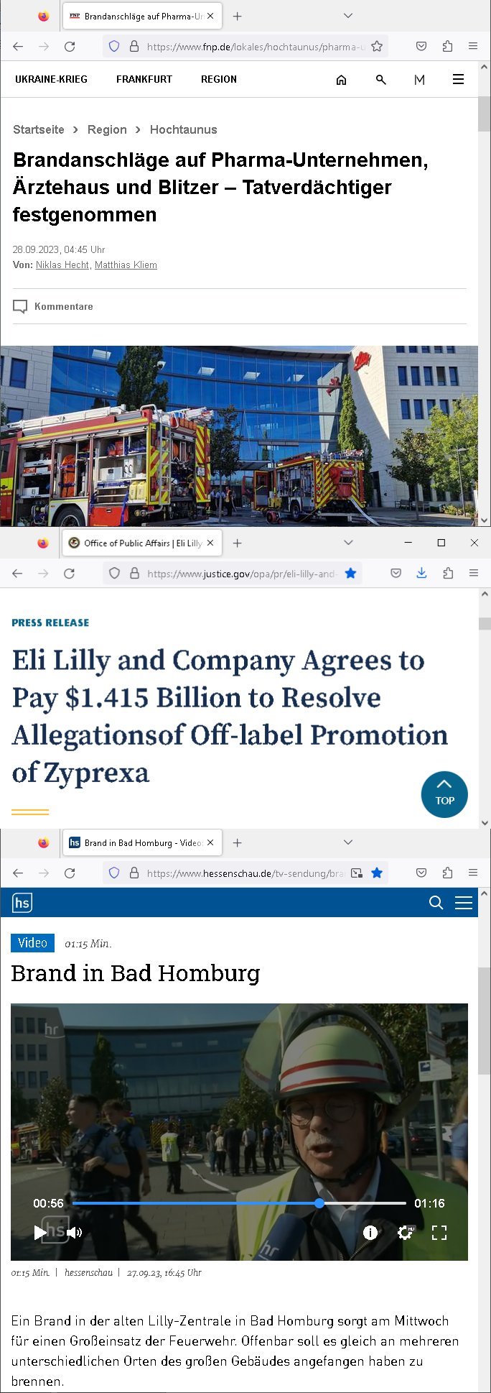
Task: Open FRANKFURT navigation item
Action: tap(144, 80)
